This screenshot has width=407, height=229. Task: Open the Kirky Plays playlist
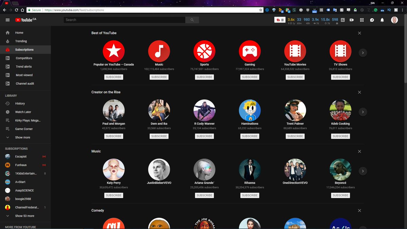coord(25,120)
